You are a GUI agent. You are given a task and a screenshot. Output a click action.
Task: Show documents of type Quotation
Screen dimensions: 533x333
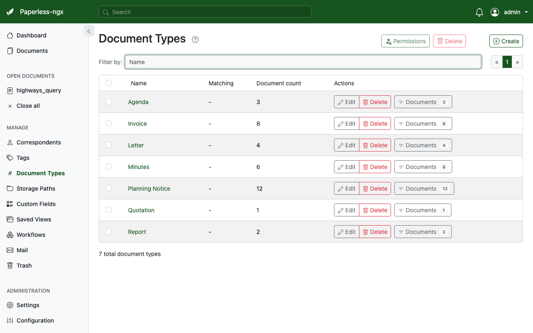pos(423,210)
